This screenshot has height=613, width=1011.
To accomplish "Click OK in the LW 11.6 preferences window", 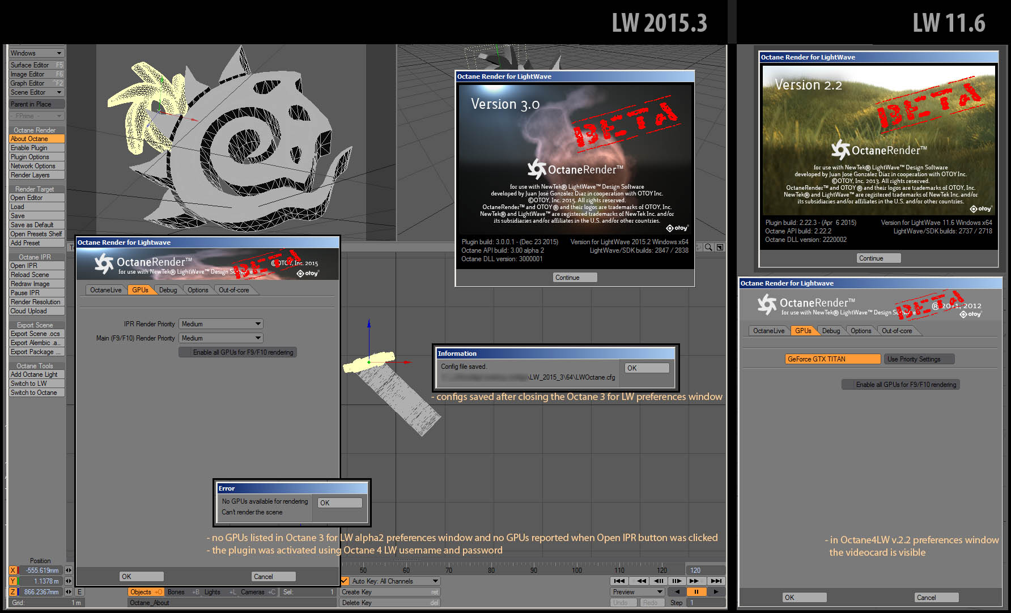I will (x=805, y=598).
